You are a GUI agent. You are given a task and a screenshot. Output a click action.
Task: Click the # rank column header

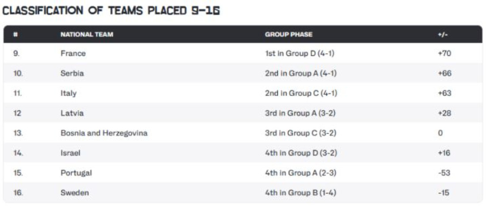[x=15, y=35]
